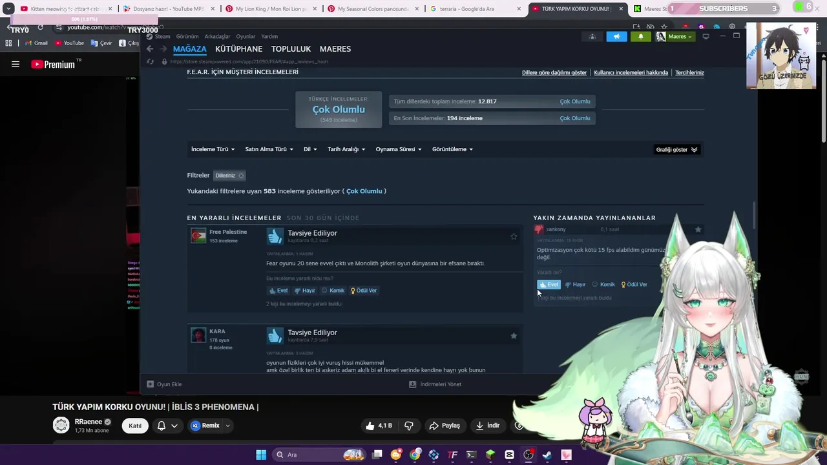Switch to KÜTÜPHANE tab
The image size is (827, 465).
coord(239,49)
